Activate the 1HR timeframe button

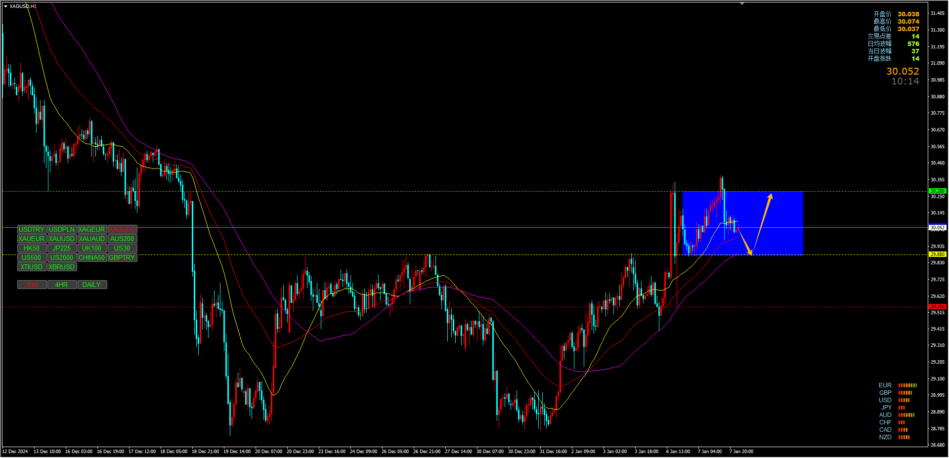32,285
